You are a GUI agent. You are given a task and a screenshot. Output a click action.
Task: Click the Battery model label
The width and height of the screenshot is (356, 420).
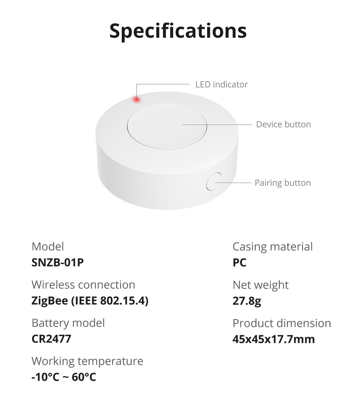point(68,323)
